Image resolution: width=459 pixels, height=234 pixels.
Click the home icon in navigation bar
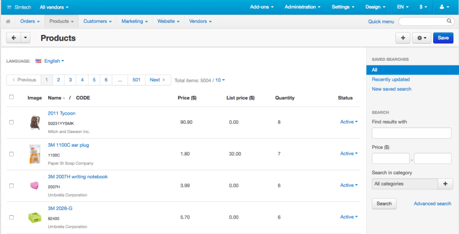pyautogui.click(x=9, y=21)
